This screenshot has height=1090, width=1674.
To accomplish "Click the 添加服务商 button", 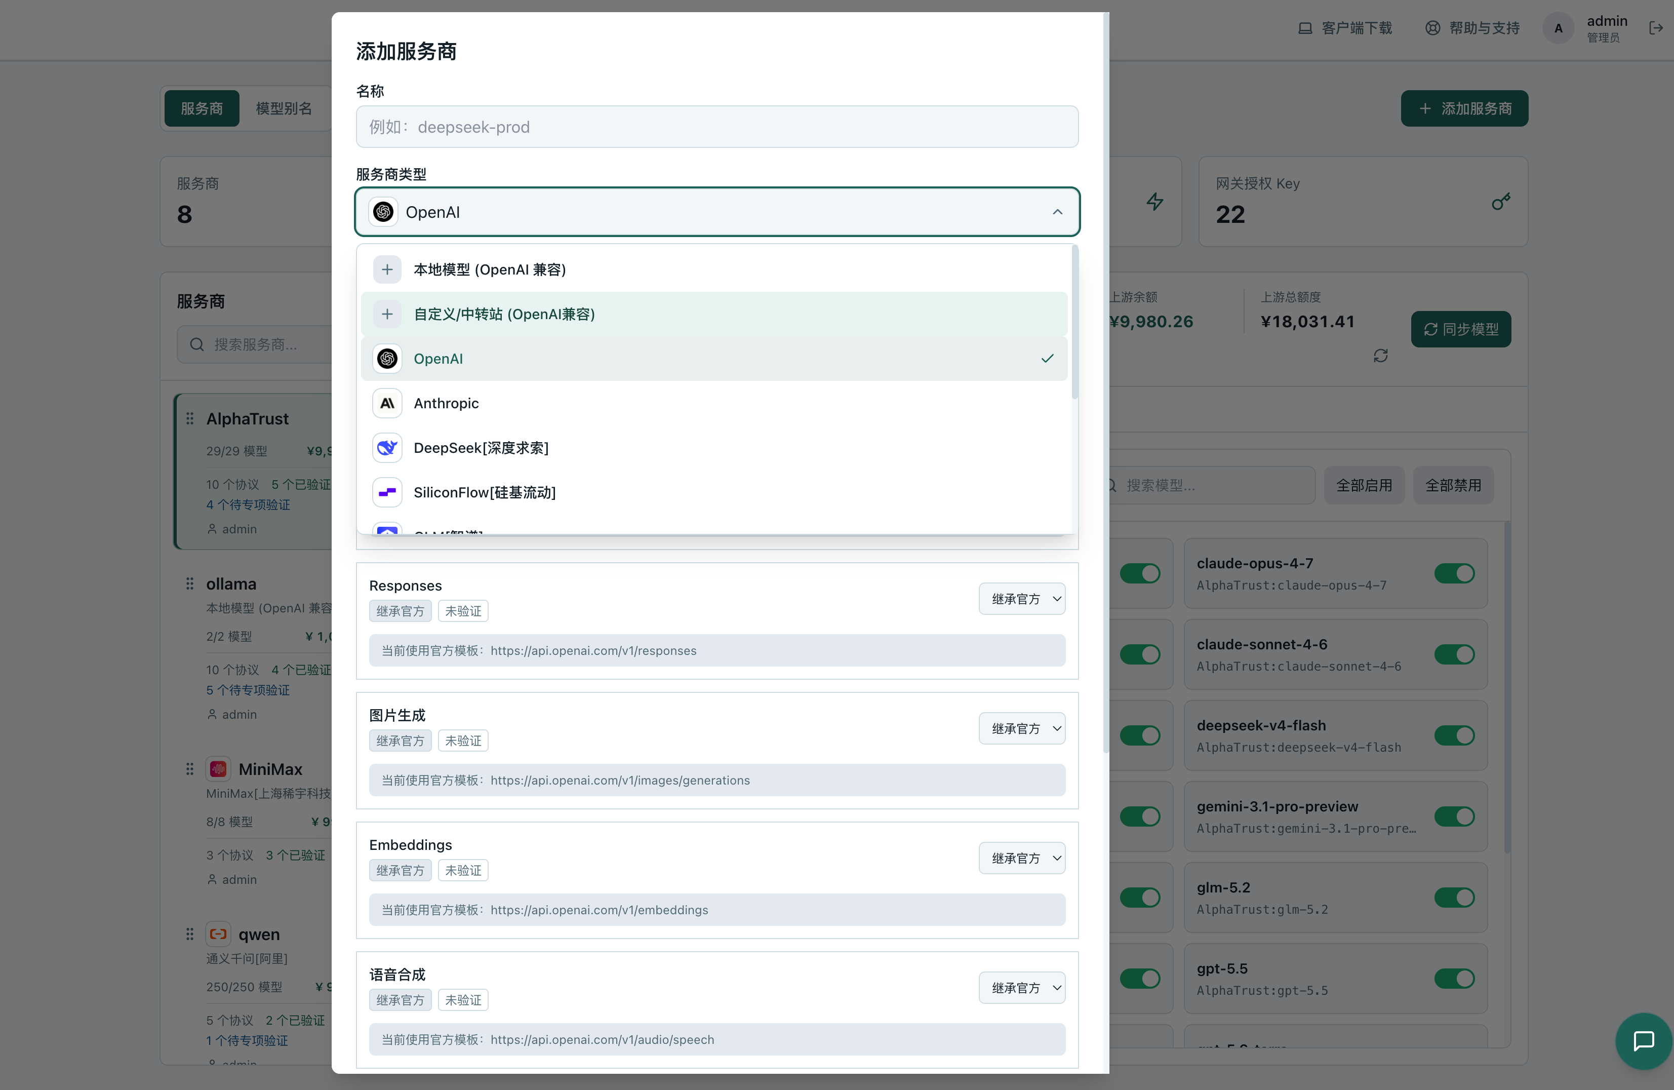I will click(1464, 108).
